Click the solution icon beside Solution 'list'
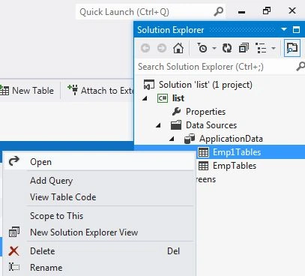 coord(148,85)
